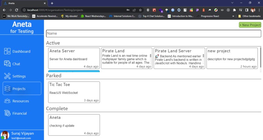Viewport: 263px width, 140px height.
Task: Open My ebooks! bookmark
Action: click(69, 16)
